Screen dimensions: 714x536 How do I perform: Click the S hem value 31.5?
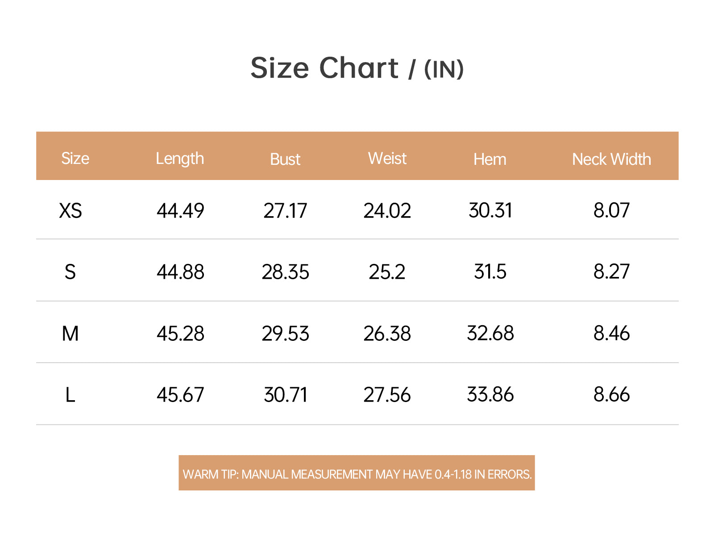click(490, 272)
